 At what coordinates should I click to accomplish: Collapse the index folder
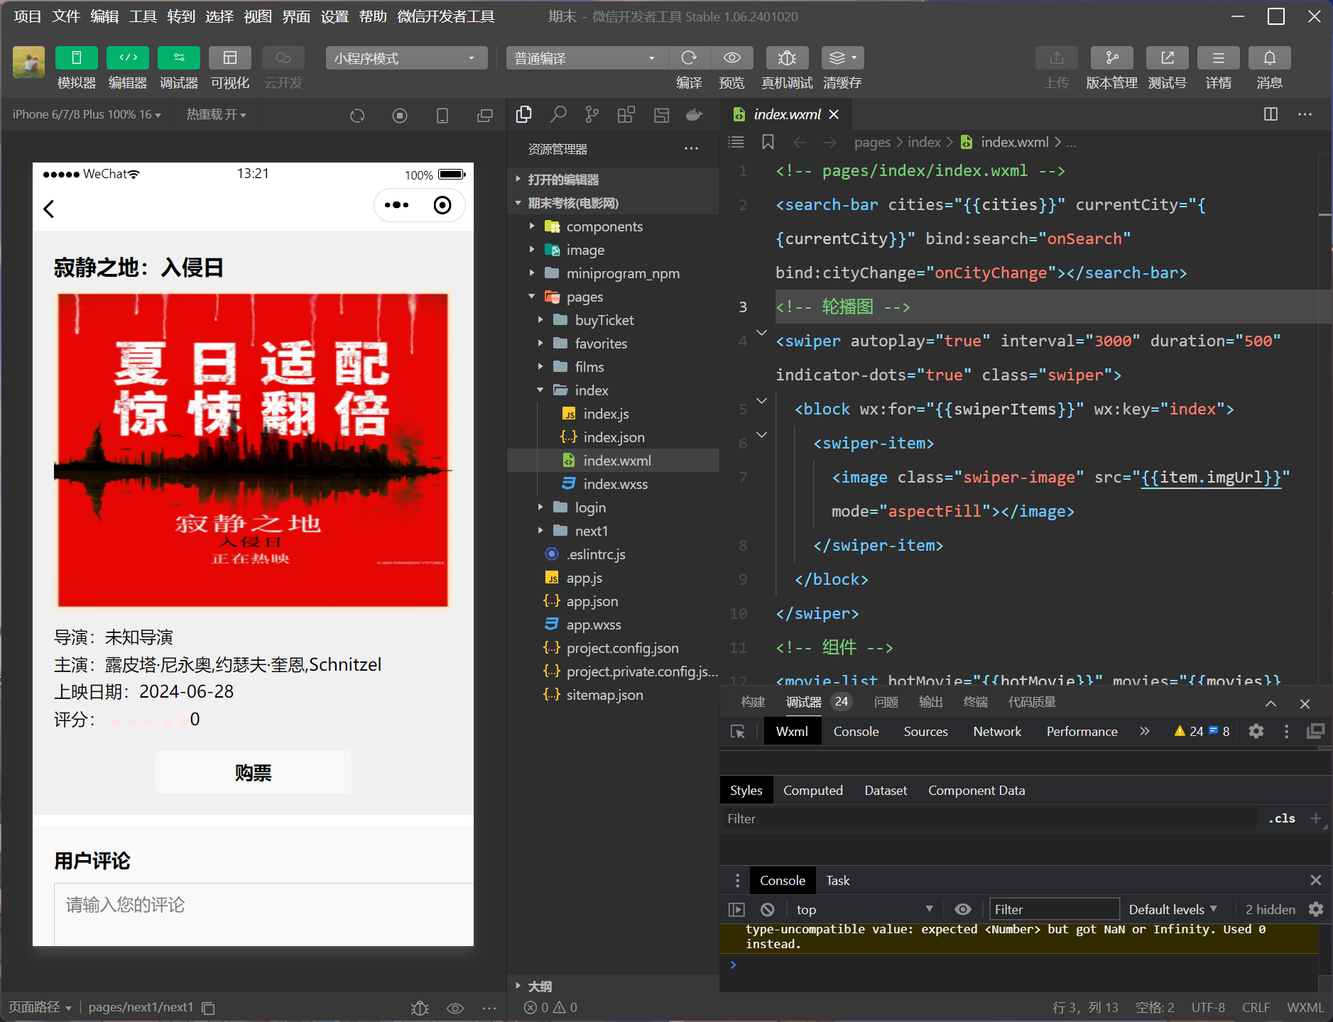pos(540,390)
